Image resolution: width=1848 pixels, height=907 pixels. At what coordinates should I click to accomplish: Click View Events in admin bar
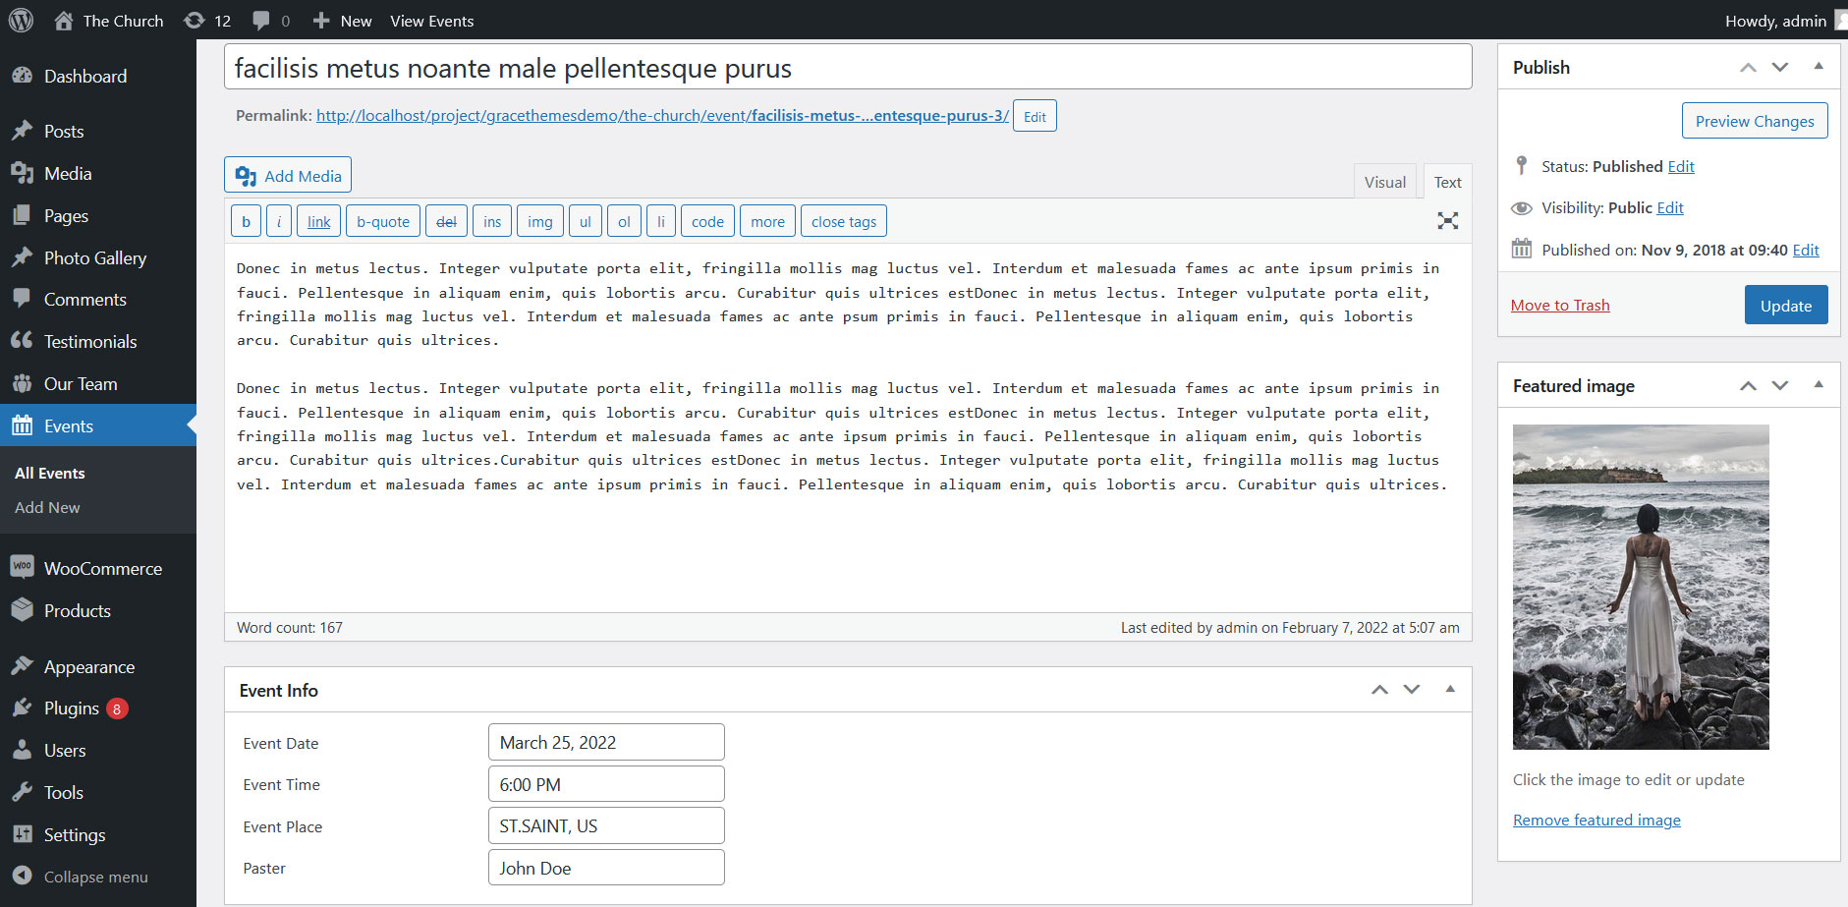431,21
